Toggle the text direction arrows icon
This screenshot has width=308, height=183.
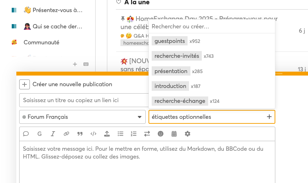[147, 134]
